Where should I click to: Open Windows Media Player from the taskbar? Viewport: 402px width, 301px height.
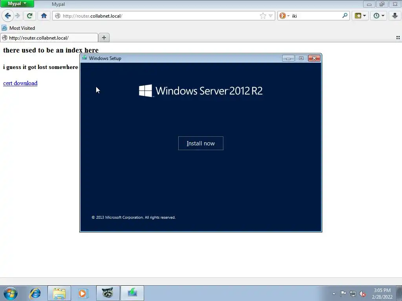point(83,293)
